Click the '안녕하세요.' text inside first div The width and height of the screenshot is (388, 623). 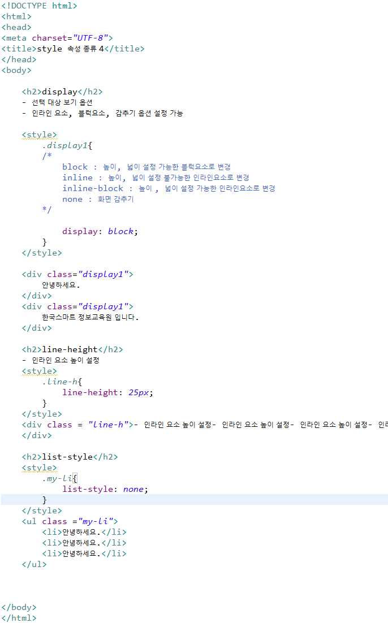click(61, 285)
